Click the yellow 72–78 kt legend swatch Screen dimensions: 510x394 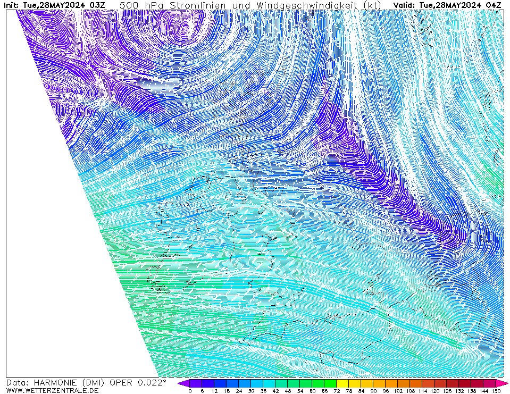click(343, 383)
